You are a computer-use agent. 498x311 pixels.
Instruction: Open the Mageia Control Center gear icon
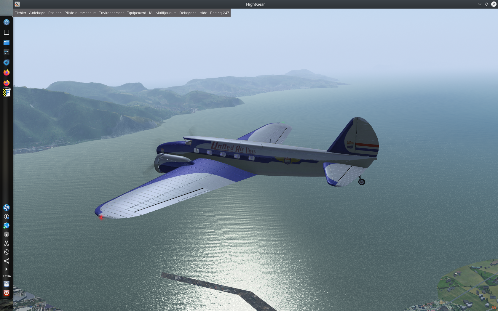pos(6,62)
